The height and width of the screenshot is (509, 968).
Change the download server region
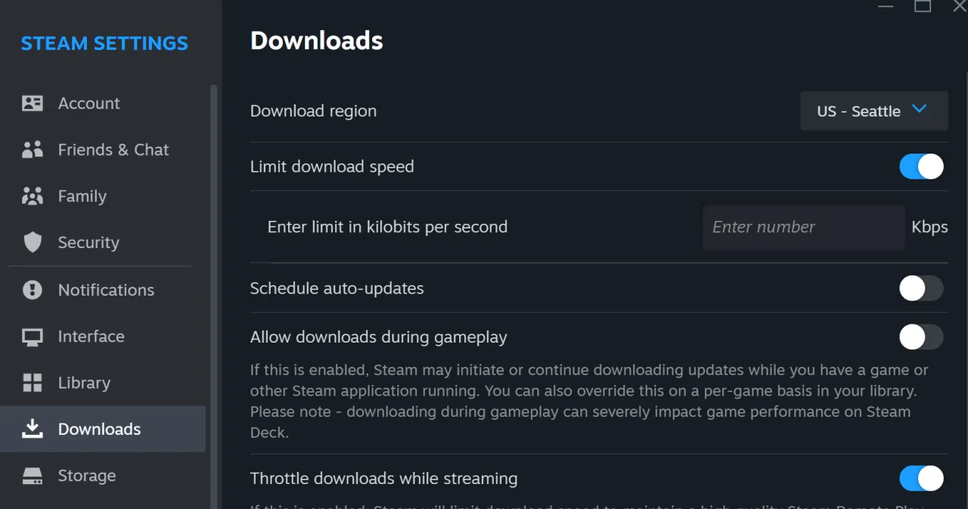pyautogui.click(x=873, y=110)
